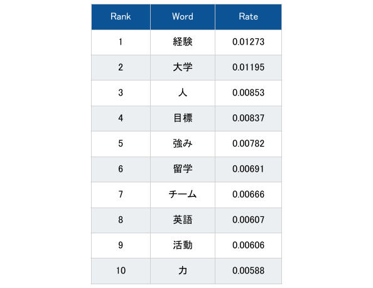Select the rate value 0.01195

tap(248, 67)
